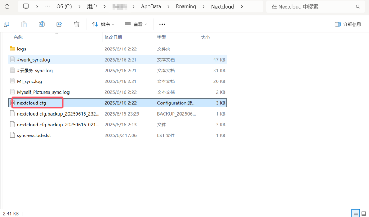The height and width of the screenshot is (217, 369).
Task: Navigate to Roaming in breadcrumb path
Action: pyautogui.click(x=186, y=6)
